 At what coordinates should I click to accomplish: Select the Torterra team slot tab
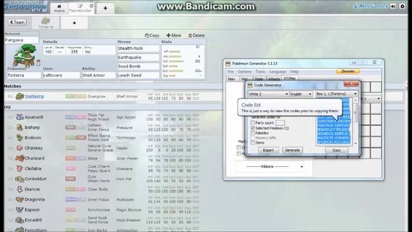pos(46,23)
